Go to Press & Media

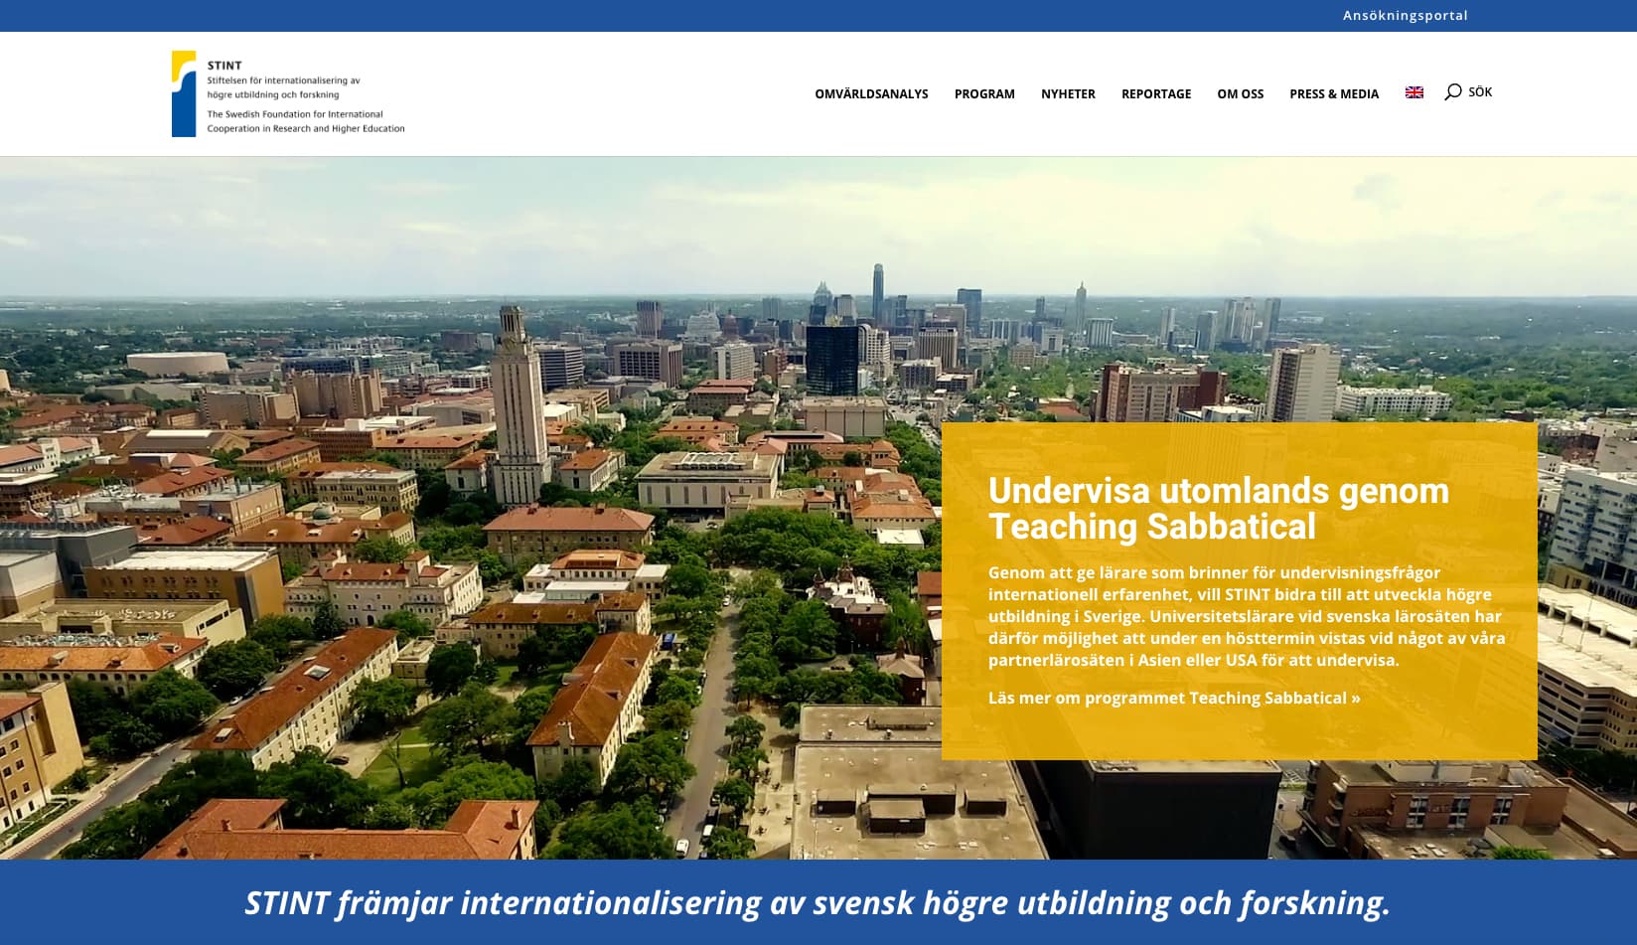[x=1334, y=94]
